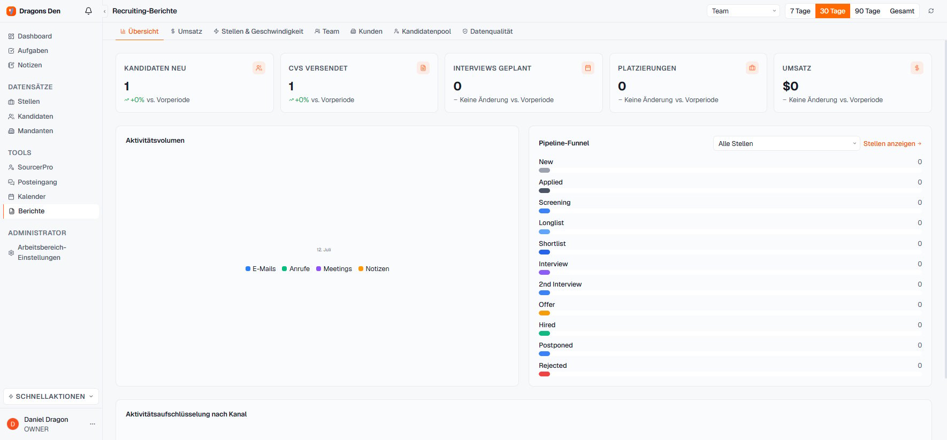The image size is (947, 440).
Task: Open Aufgaben in sidebar
Action: [51, 51]
